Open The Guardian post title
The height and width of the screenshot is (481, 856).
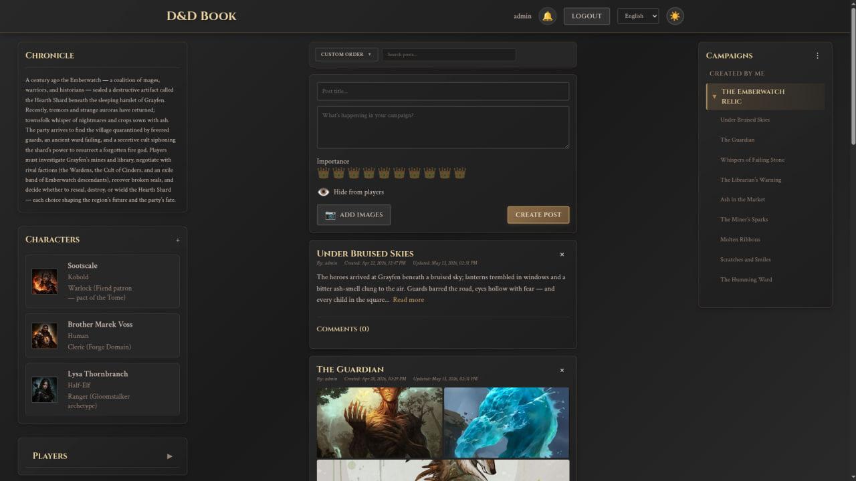click(350, 369)
